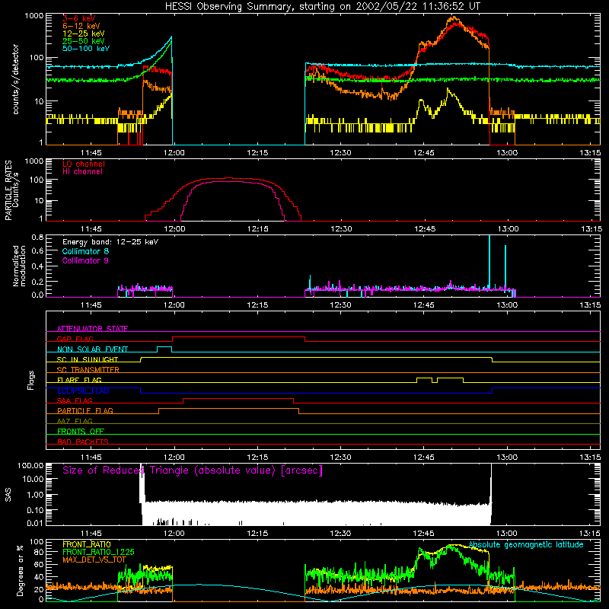Click the LO channel legend label

pos(84,164)
